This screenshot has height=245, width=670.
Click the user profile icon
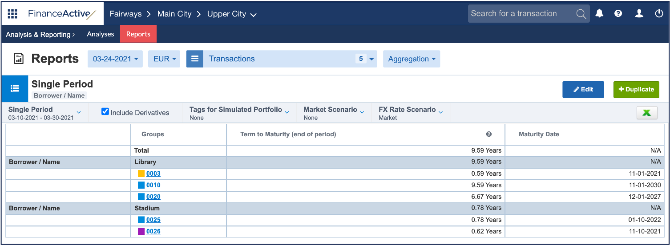click(x=639, y=14)
